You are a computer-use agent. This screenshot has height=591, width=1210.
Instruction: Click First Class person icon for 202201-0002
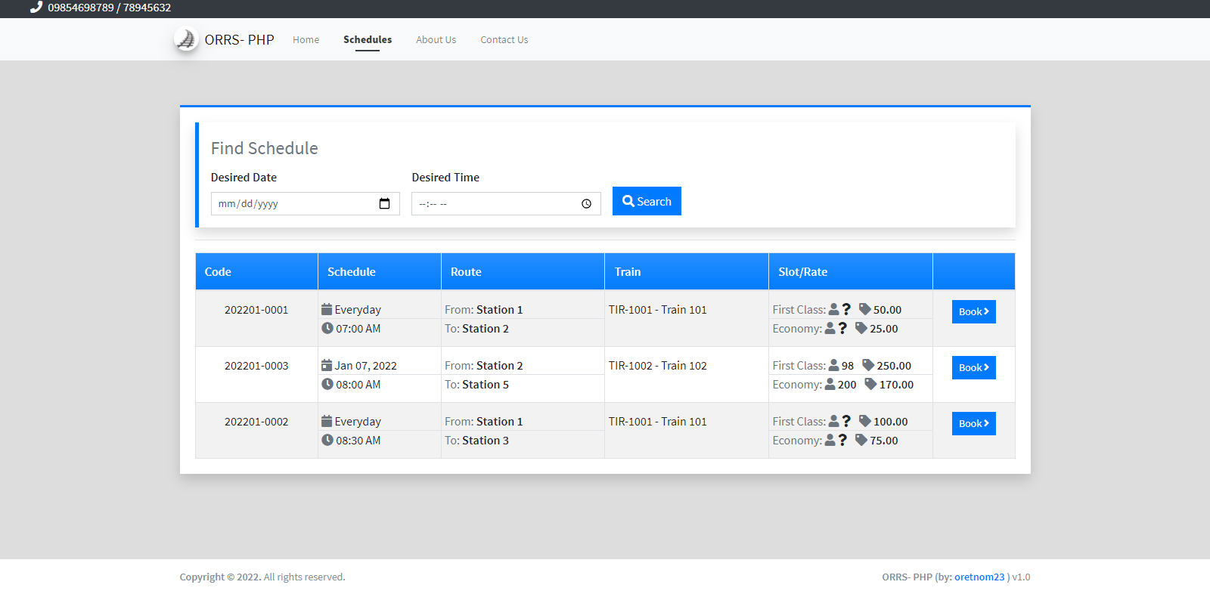pos(834,421)
